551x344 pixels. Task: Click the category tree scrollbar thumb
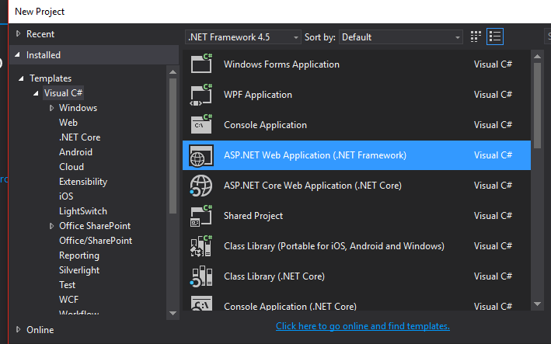coord(173,146)
